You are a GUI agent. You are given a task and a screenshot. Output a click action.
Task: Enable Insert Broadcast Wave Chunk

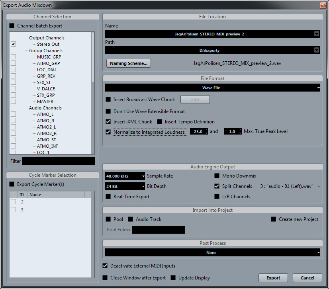[x=108, y=100]
